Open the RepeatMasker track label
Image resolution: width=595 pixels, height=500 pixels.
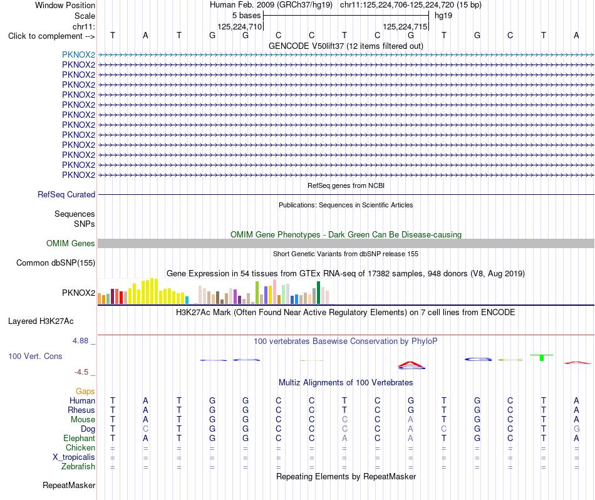pyautogui.click(x=69, y=485)
